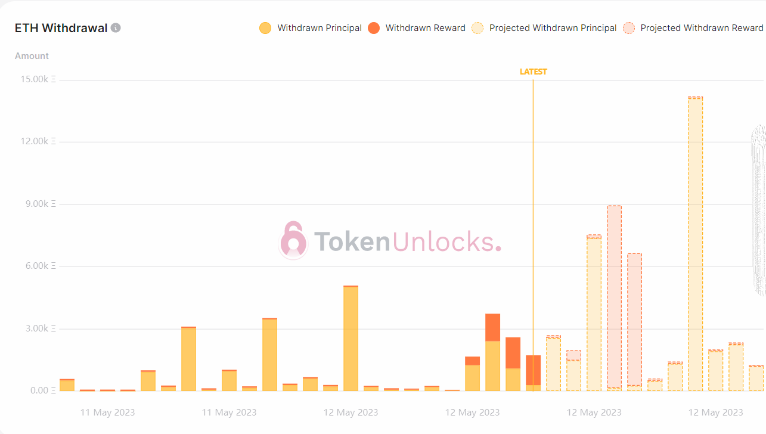
Task: Hide the Projected Withdrawn Reward series label
Action: (x=702, y=28)
